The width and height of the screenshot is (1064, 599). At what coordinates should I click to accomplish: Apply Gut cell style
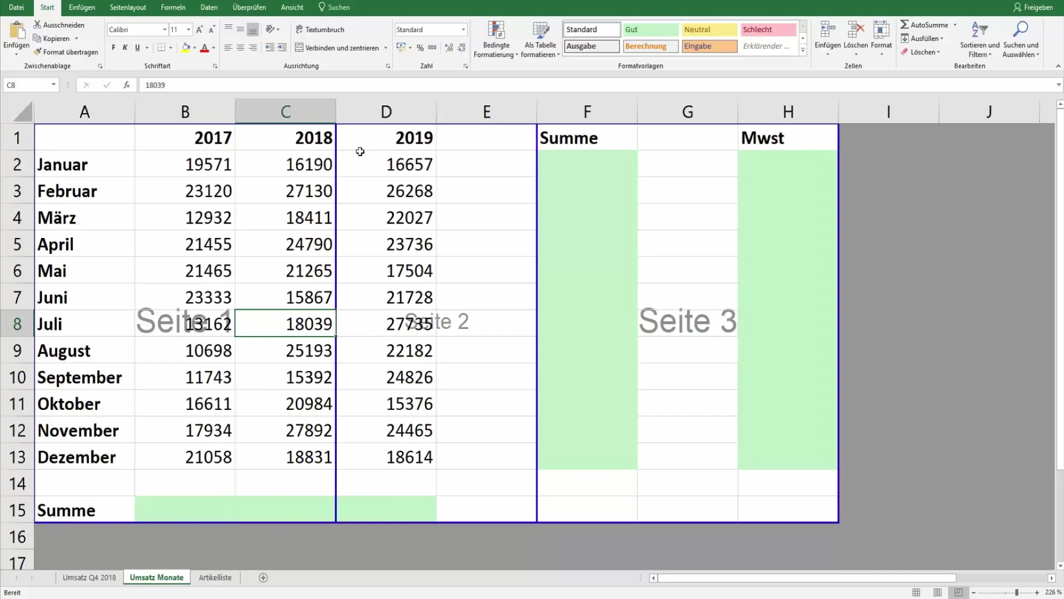[650, 29]
